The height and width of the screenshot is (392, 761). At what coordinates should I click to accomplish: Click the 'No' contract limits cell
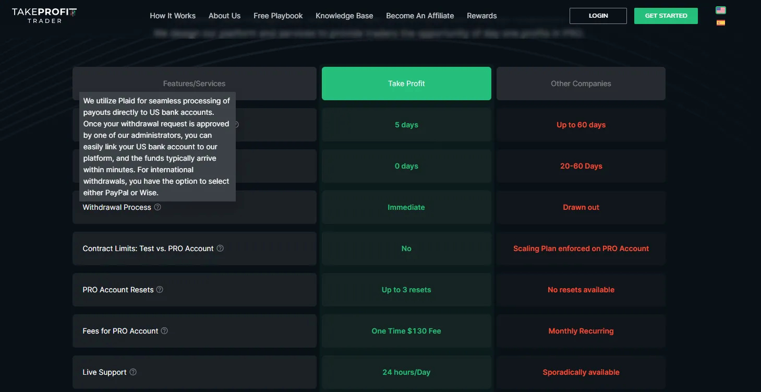[406, 248]
